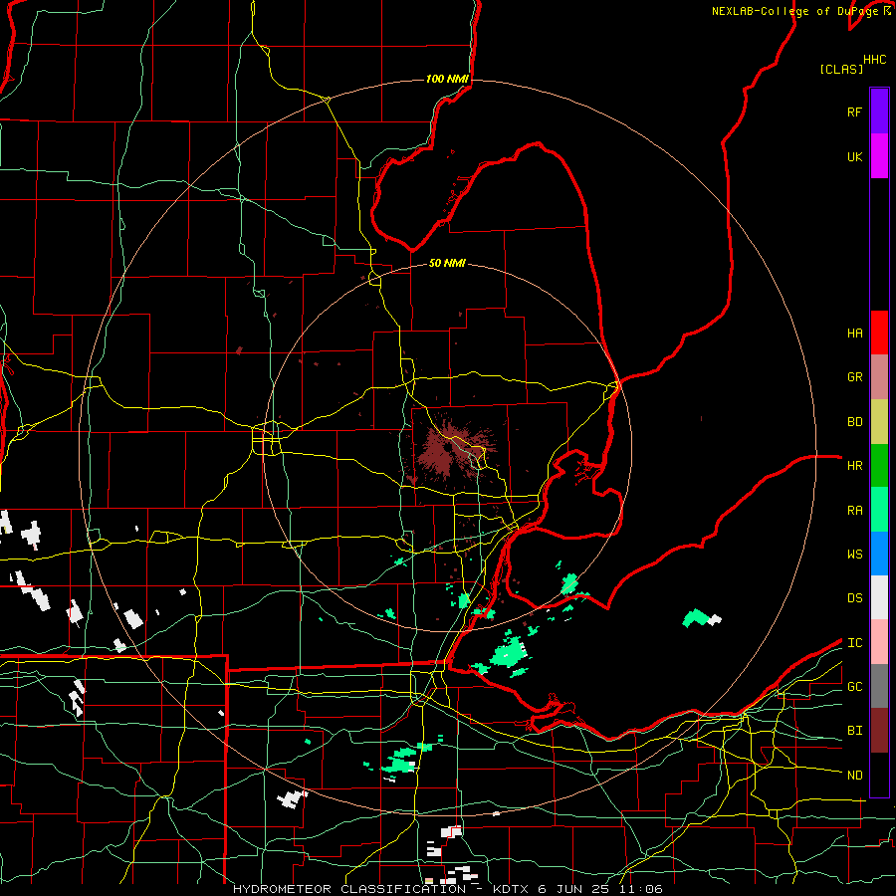Screen dimensions: 896x896
Task: Select the yellow BD legend color
Action: pyautogui.click(x=879, y=422)
